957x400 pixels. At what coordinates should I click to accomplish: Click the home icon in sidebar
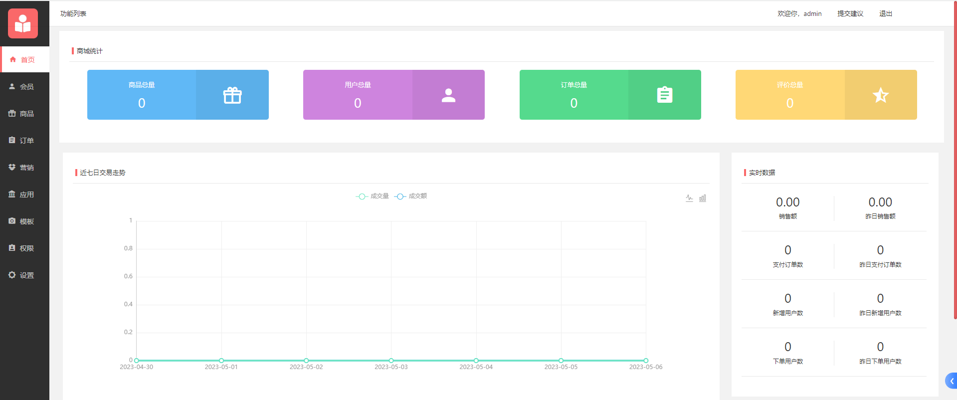coord(13,59)
